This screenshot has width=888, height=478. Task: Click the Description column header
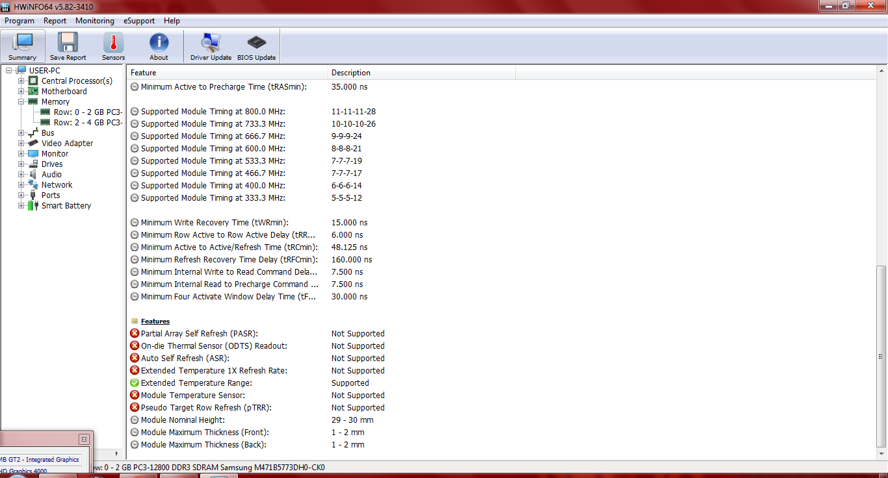[x=421, y=73]
